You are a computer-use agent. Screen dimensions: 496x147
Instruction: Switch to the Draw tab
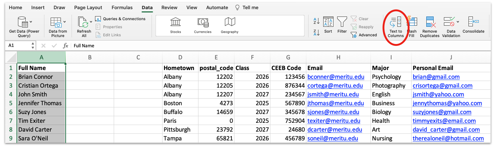59,7
